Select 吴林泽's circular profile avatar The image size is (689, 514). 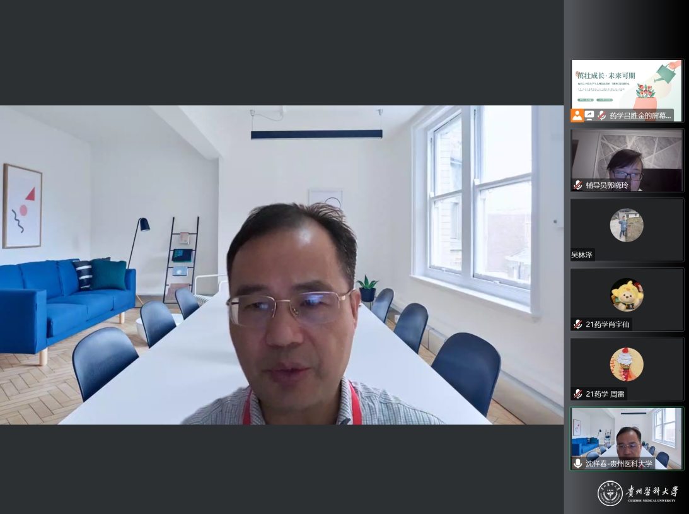tap(626, 225)
